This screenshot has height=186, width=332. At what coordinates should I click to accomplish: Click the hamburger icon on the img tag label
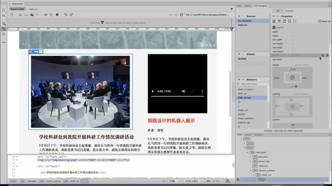click(31, 52)
